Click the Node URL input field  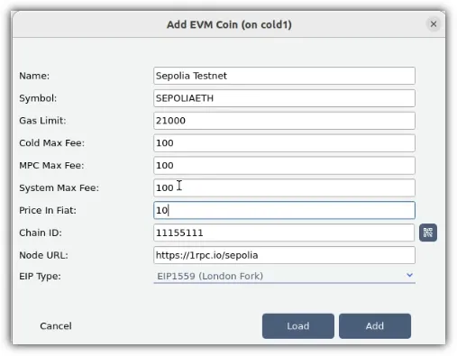point(284,255)
